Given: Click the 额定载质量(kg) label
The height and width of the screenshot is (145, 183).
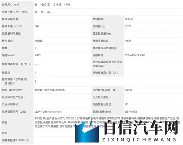Looking at the screenshot, I should [102, 33].
